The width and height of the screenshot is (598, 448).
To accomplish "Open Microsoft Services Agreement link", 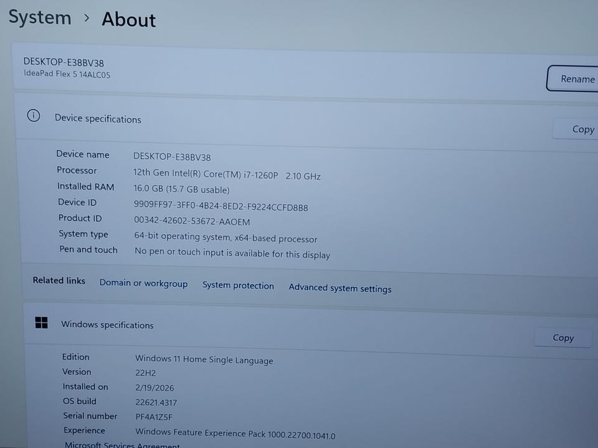I will tap(122, 444).
